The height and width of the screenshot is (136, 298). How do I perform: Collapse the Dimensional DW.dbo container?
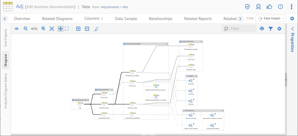click(167, 44)
